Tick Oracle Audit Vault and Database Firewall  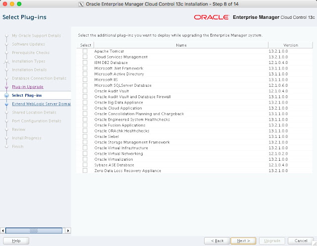coord(85,97)
